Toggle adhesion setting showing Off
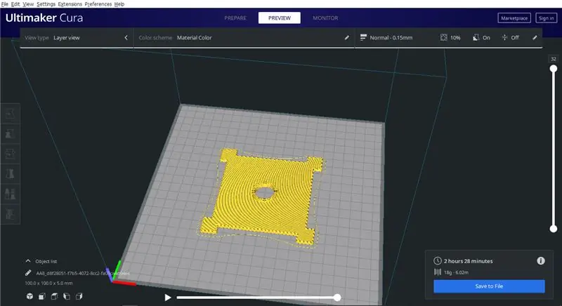Screen dimensions: 562x306 pos(511,38)
